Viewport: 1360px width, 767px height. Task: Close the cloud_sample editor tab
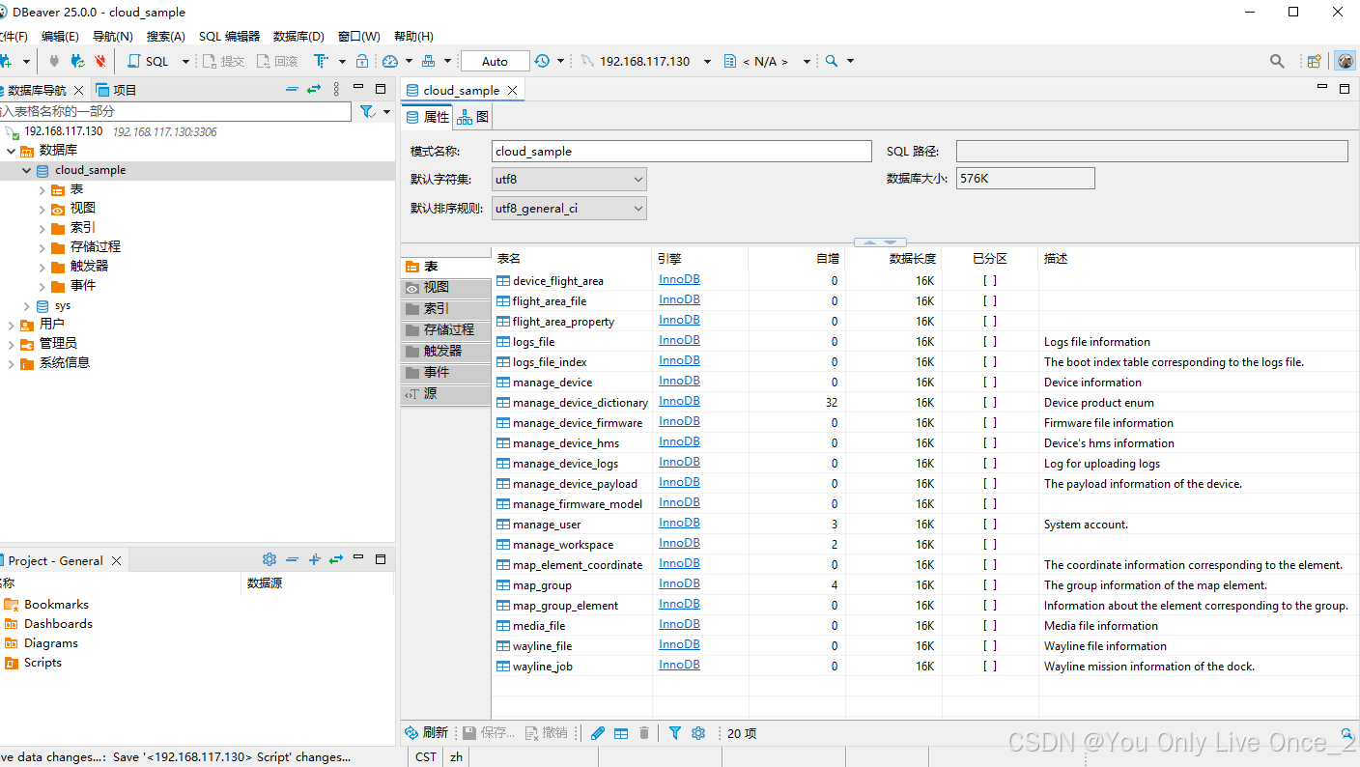(x=513, y=90)
